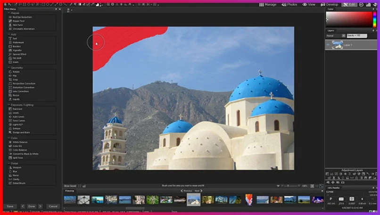380x215 pixels.
Task: Switch to View mode
Action: 309,5
